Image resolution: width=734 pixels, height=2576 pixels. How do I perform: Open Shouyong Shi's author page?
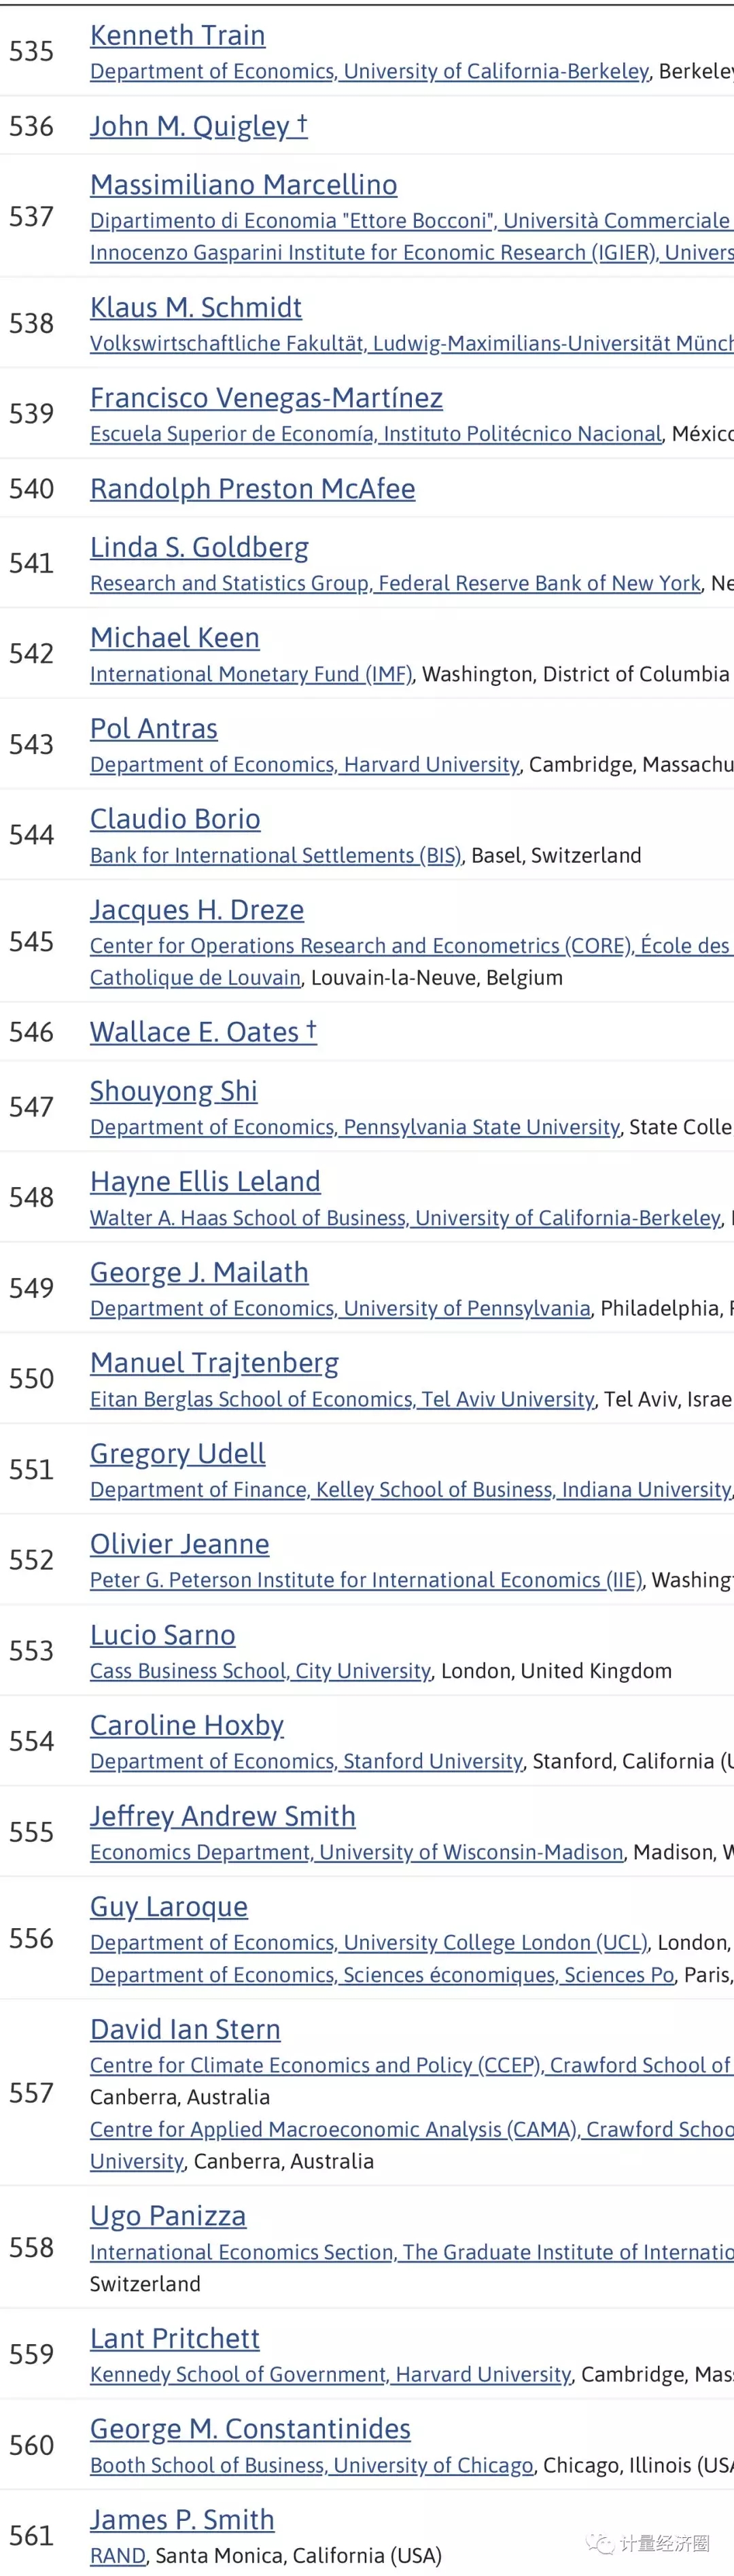click(174, 1091)
